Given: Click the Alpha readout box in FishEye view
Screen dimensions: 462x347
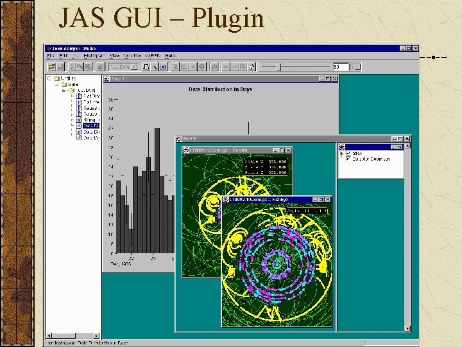Looking at the screenshot, I should (x=307, y=211).
